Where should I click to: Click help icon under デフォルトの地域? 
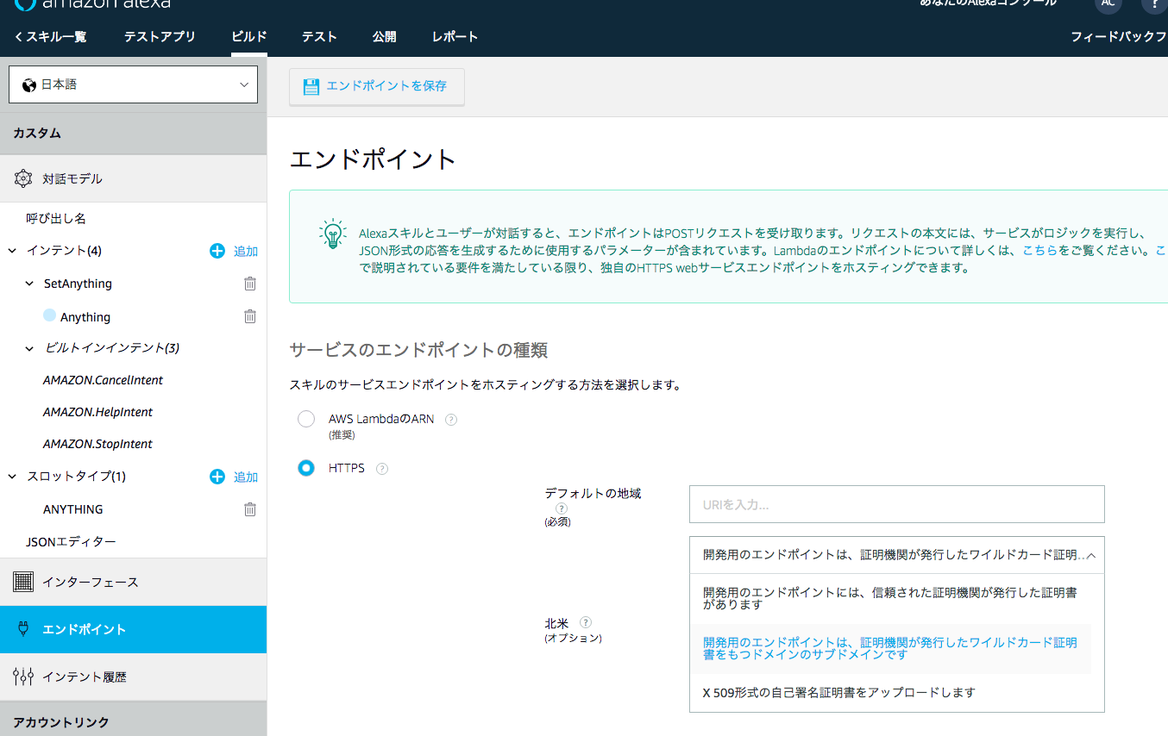click(562, 508)
